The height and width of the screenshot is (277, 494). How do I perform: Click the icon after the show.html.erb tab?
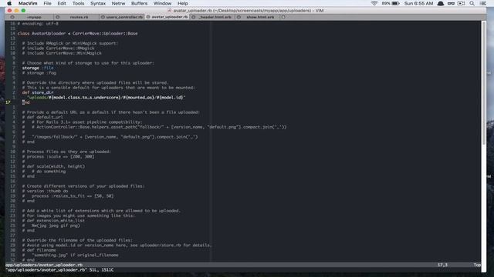pyautogui.click(x=283, y=17)
